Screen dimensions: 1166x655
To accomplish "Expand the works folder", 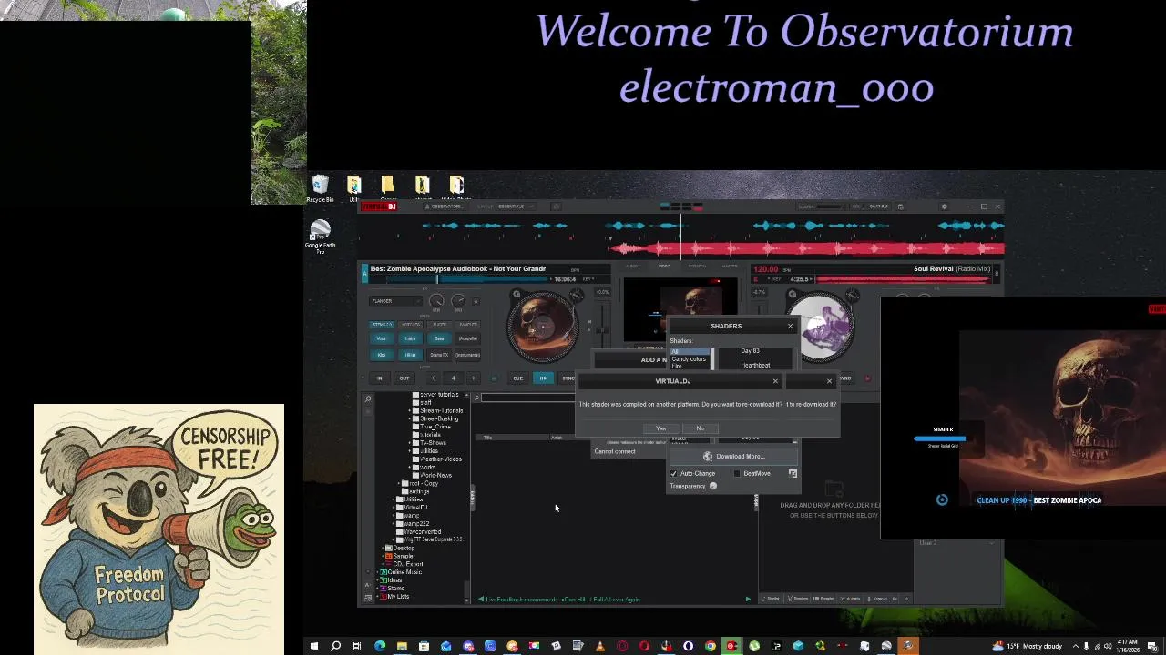I will pyautogui.click(x=410, y=467).
